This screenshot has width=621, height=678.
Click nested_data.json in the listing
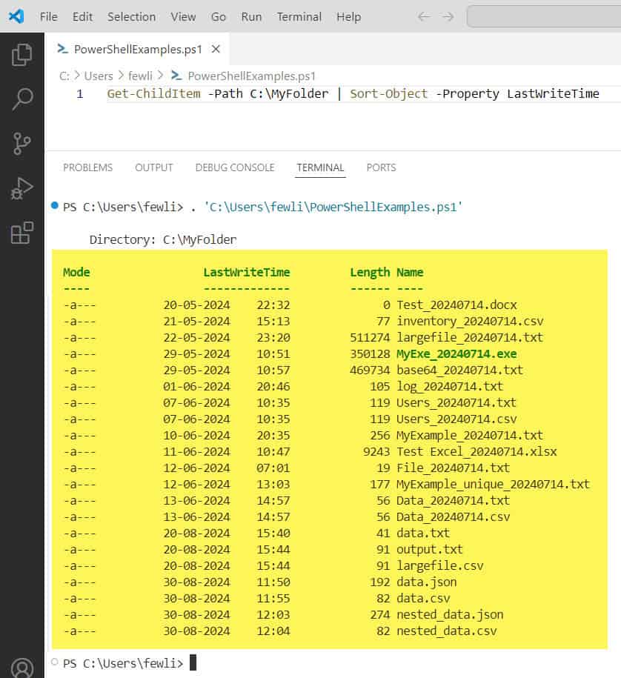click(x=450, y=615)
